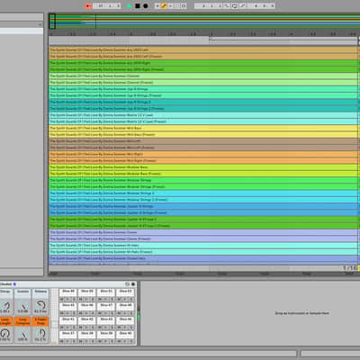Screen dimensions: 360x360
Task: Select the Closed Hats clip
Action: click(x=203, y=258)
